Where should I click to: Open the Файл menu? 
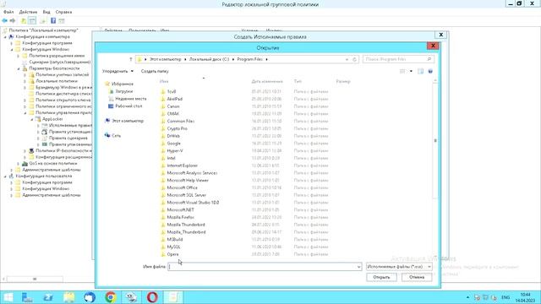pyautogui.click(x=8, y=12)
